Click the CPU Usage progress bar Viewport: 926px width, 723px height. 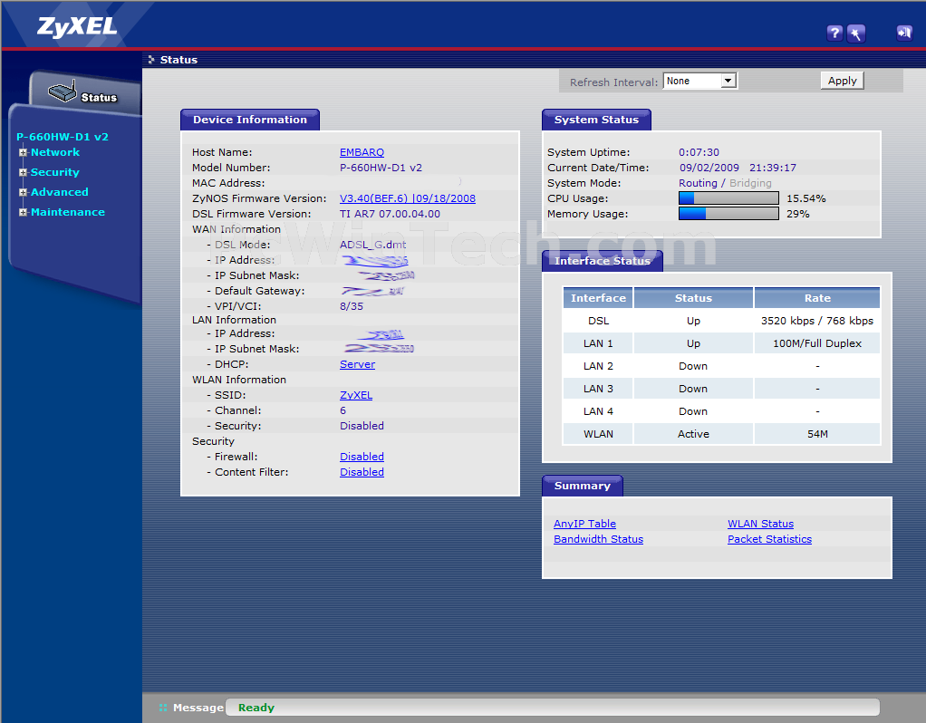(728, 198)
